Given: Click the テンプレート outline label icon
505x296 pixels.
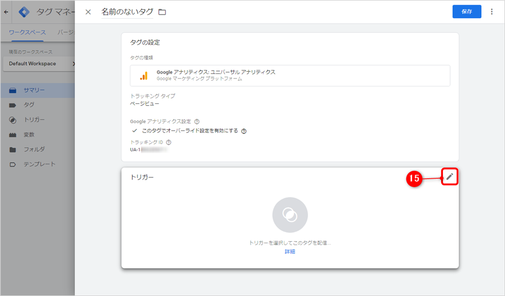Looking at the screenshot, I should (12, 164).
